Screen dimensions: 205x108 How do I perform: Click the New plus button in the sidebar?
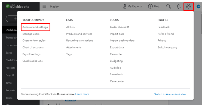coord(11,19)
